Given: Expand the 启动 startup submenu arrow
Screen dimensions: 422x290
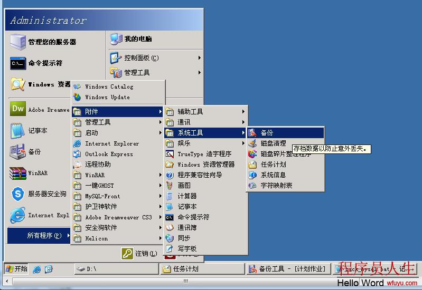Looking at the screenshot, I should click(161, 133).
